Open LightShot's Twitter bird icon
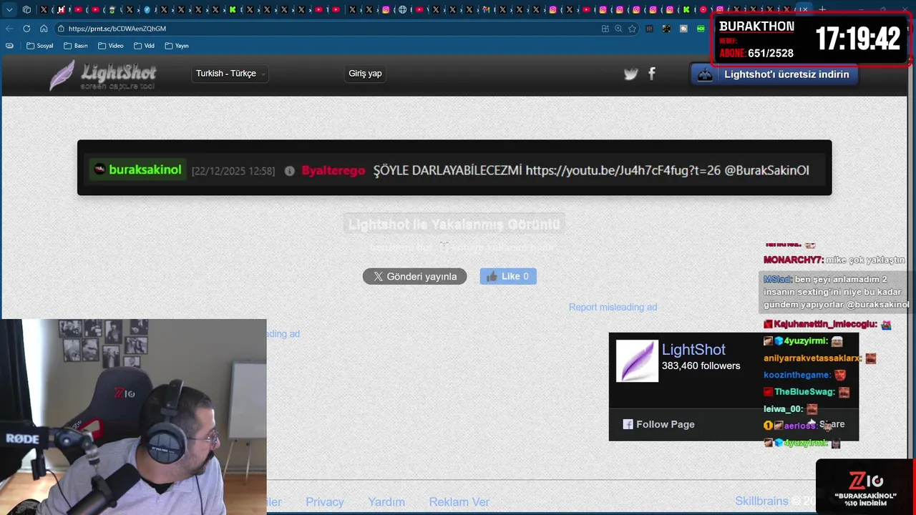The width and height of the screenshot is (916, 515). click(630, 74)
